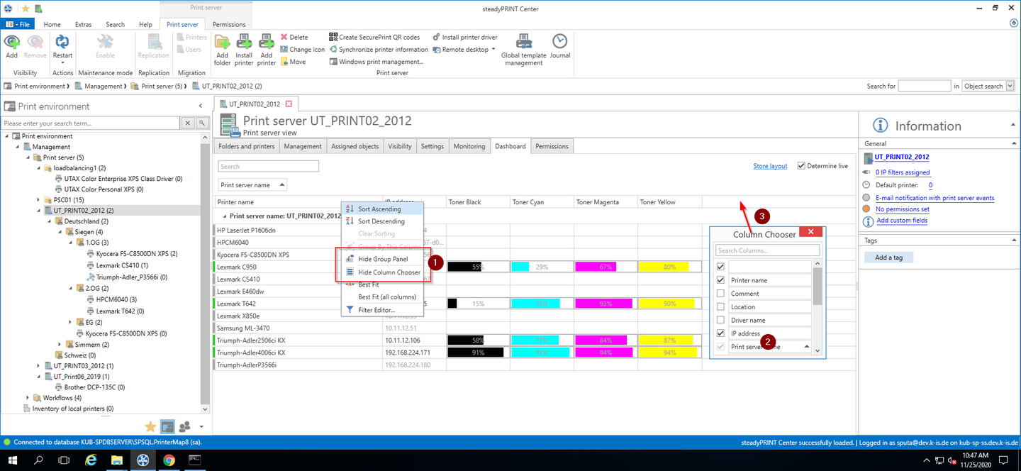Open Internet Explorer from taskbar
1021x471 pixels.
(x=91, y=460)
